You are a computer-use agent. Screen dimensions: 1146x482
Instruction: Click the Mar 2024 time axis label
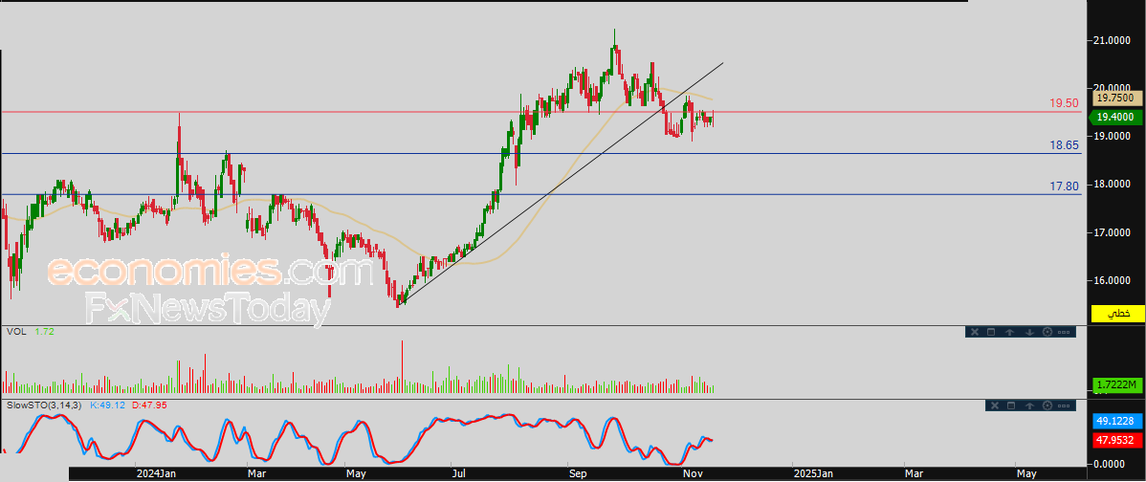click(x=258, y=474)
